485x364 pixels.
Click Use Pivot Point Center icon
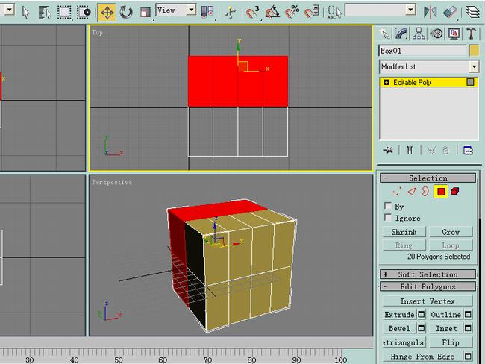click(207, 13)
